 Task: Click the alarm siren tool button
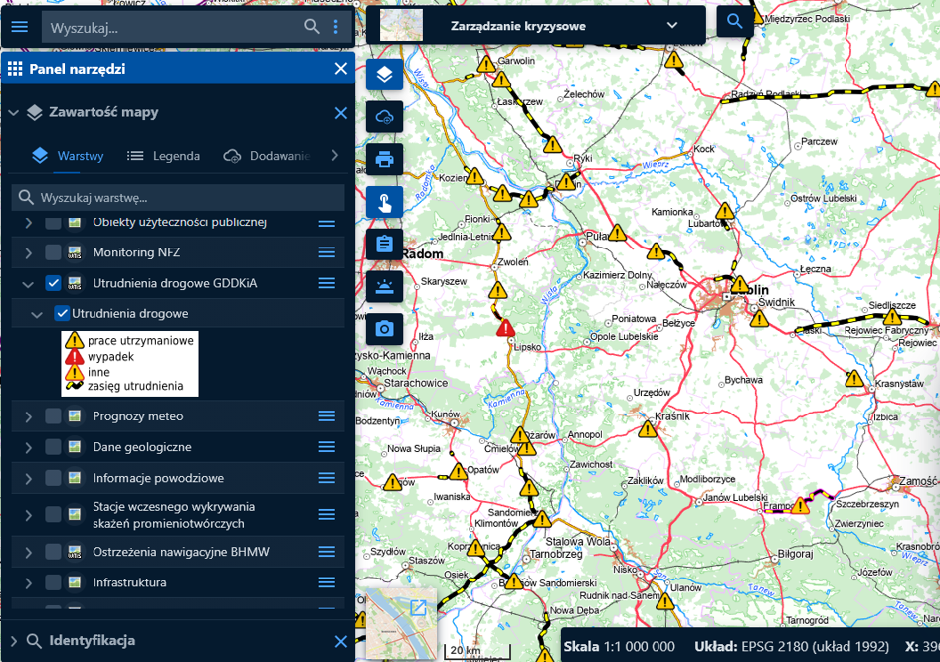coord(384,286)
